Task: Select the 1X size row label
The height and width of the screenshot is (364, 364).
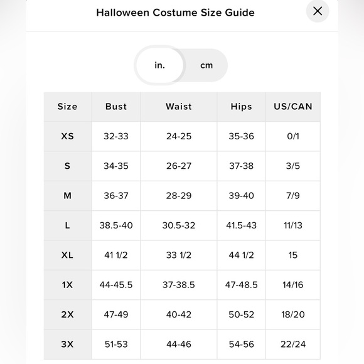Action: coord(68,285)
